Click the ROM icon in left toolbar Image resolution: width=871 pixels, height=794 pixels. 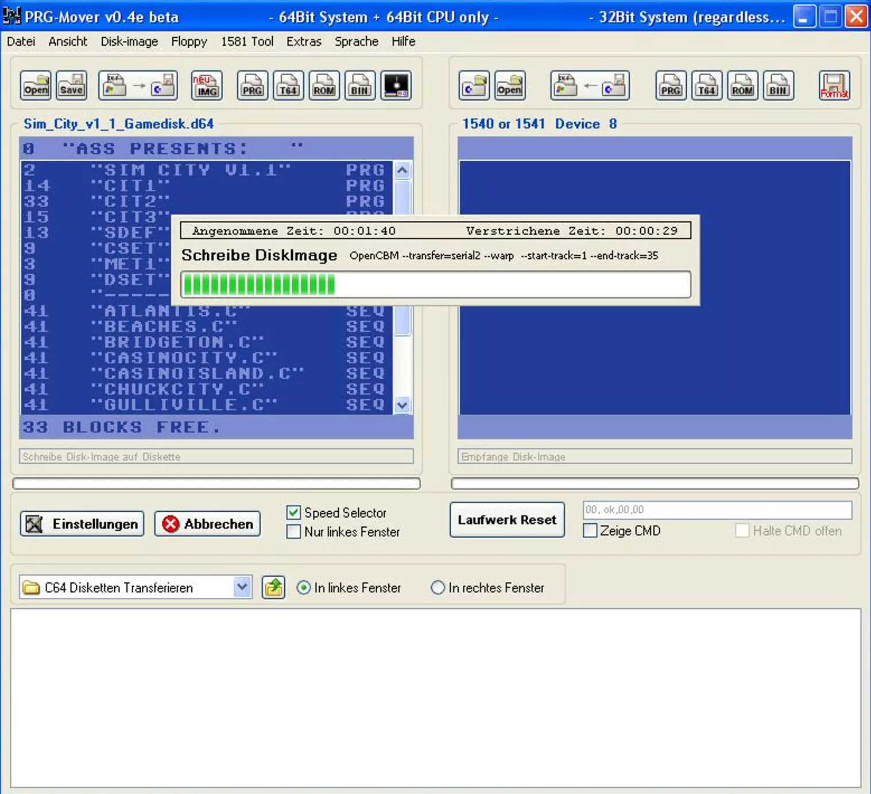(x=324, y=86)
